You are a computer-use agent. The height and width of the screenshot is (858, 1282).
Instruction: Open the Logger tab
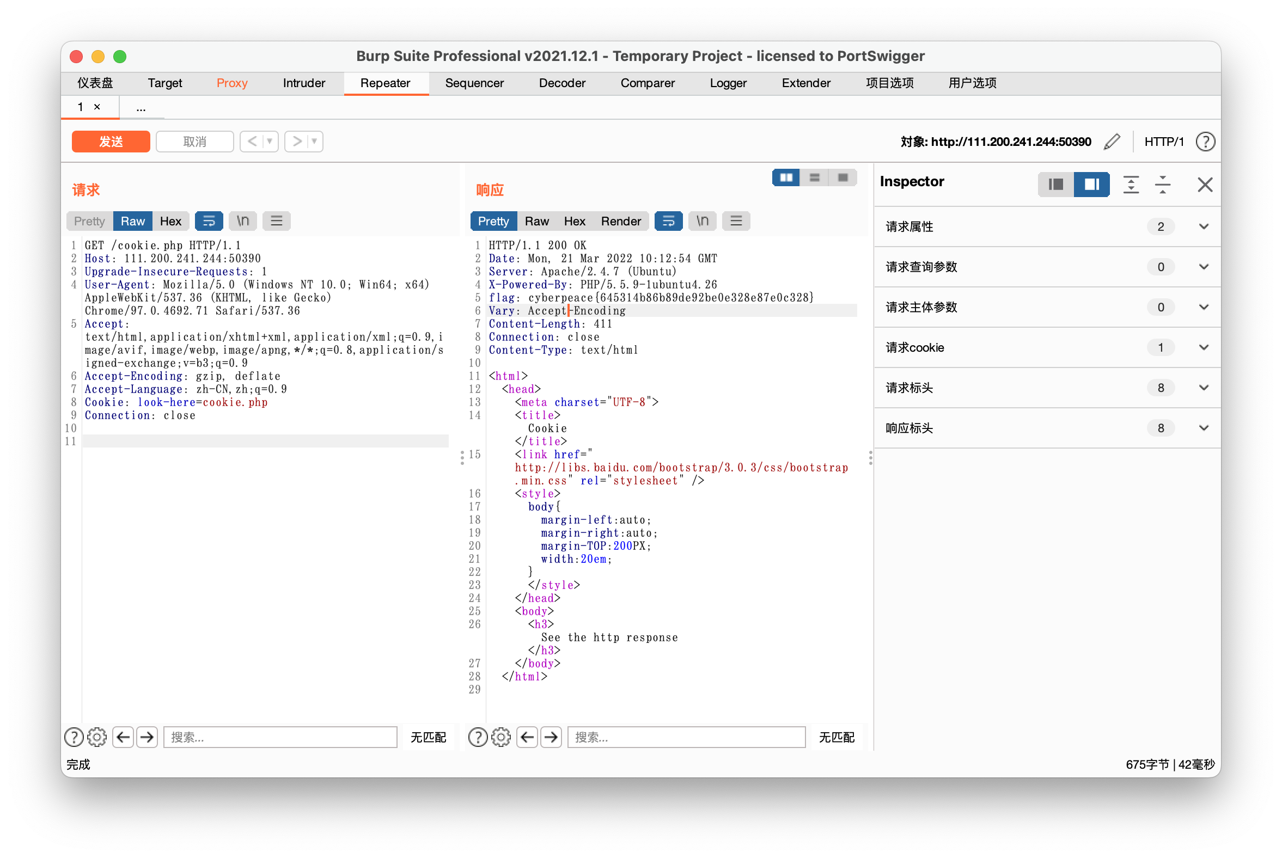click(728, 83)
